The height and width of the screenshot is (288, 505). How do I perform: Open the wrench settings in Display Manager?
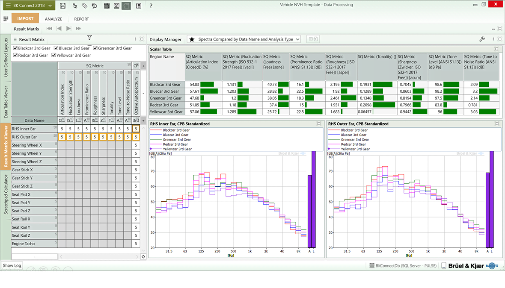(x=482, y=39)
